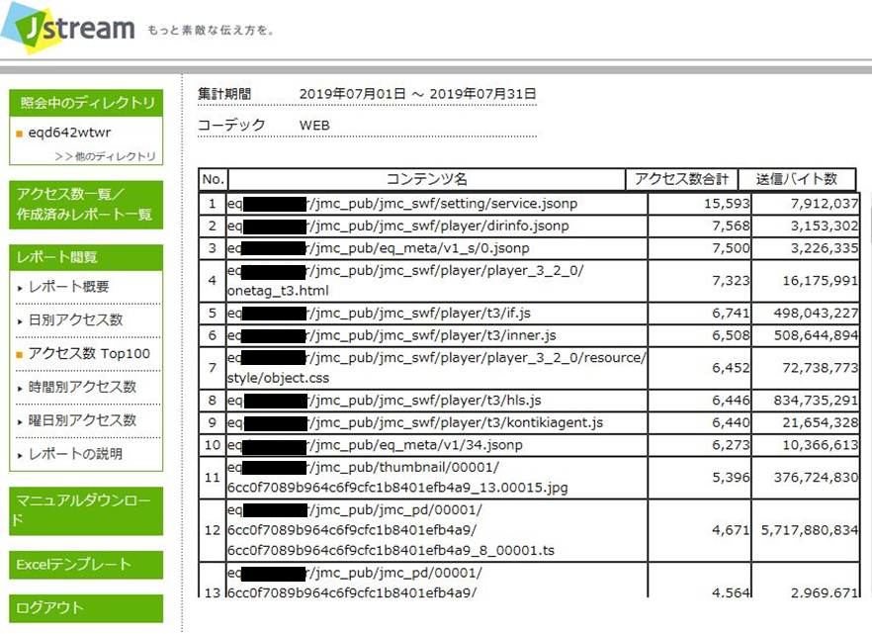Open 日別アクセス数 report
872x634 pixels.
coord(75,319)
